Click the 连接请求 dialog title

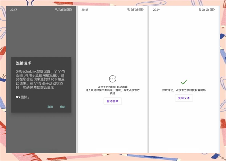23,63
